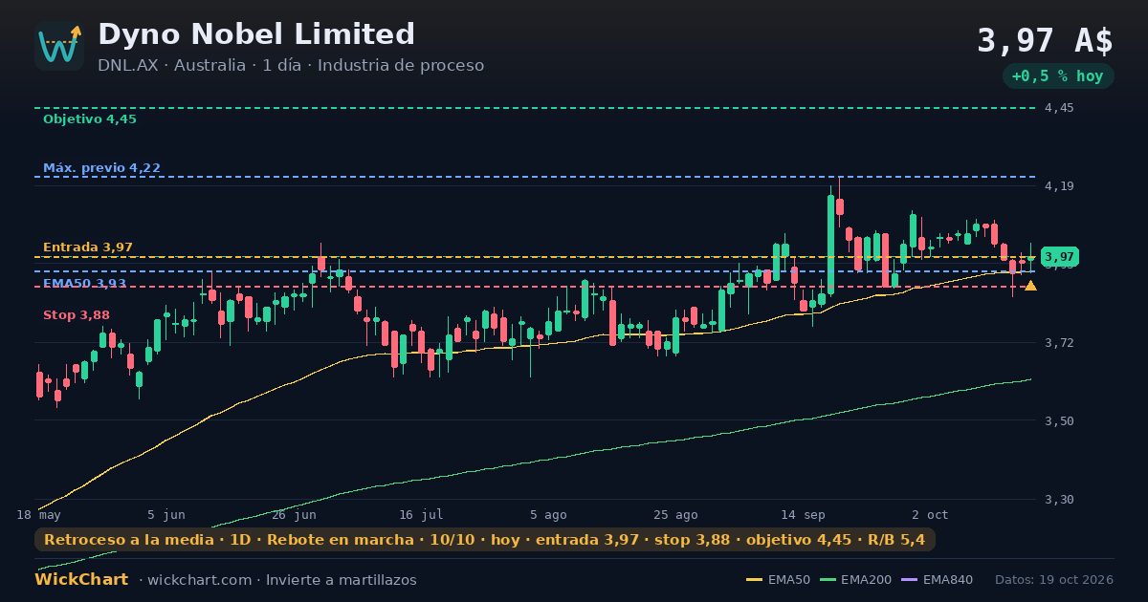
Task: Click the Retroceso a la media banner
Action: pyautogui.click(x=484, y=540)
